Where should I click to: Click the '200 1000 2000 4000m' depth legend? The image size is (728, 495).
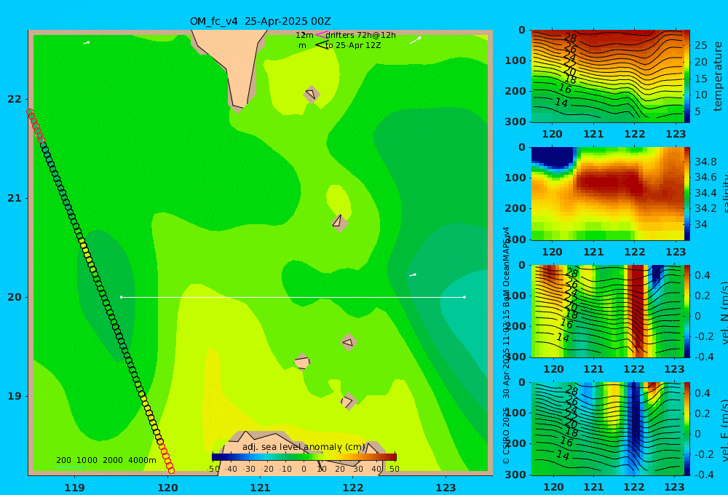coord(106,460)
